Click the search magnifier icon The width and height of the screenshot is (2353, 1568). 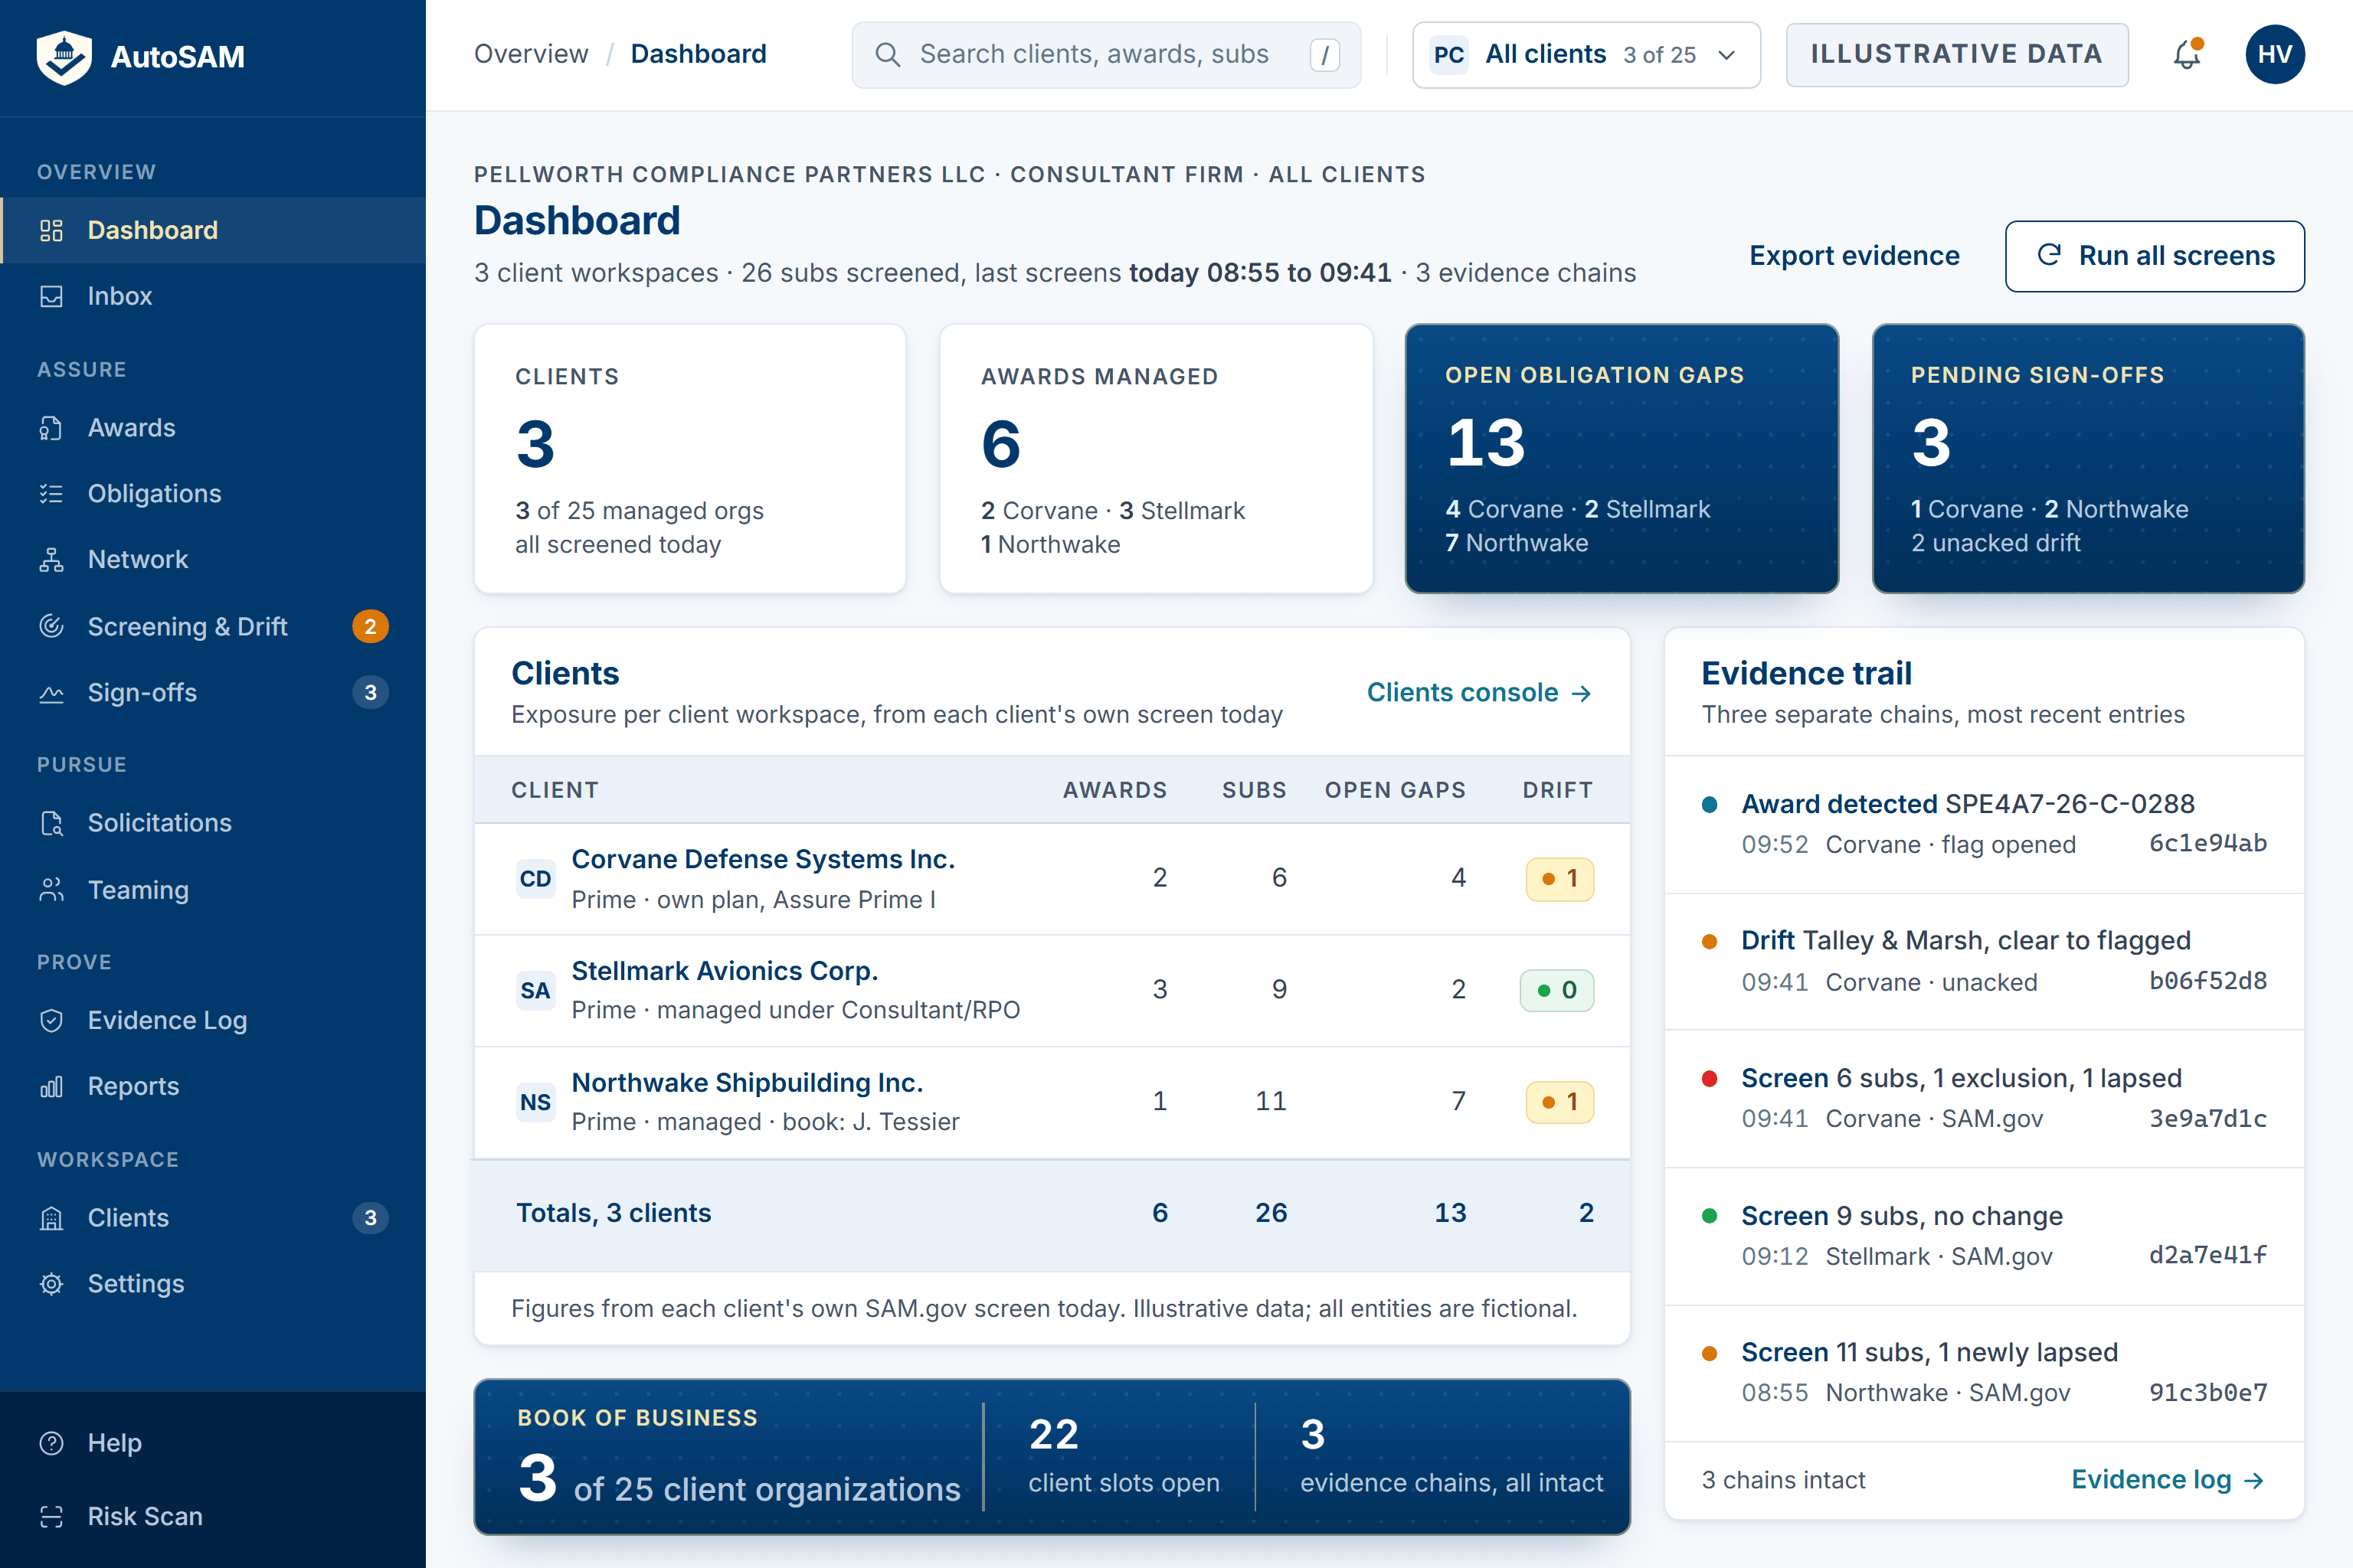pos(888,54)
